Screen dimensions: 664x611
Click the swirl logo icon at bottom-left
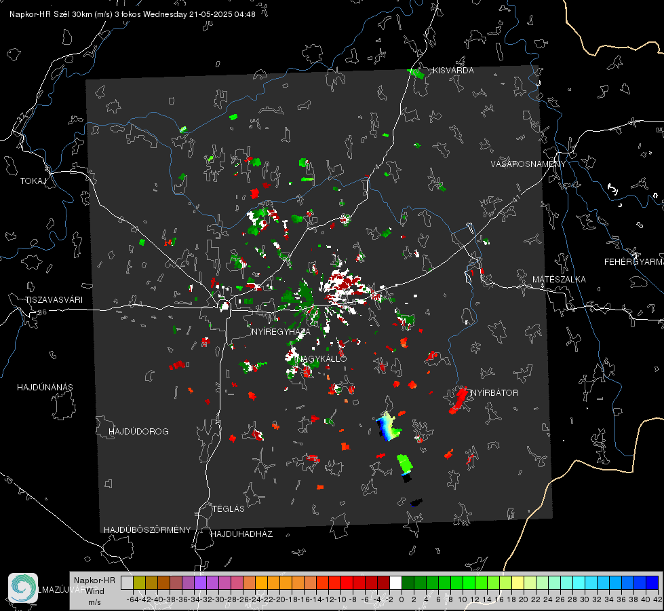tap(23, 588)
